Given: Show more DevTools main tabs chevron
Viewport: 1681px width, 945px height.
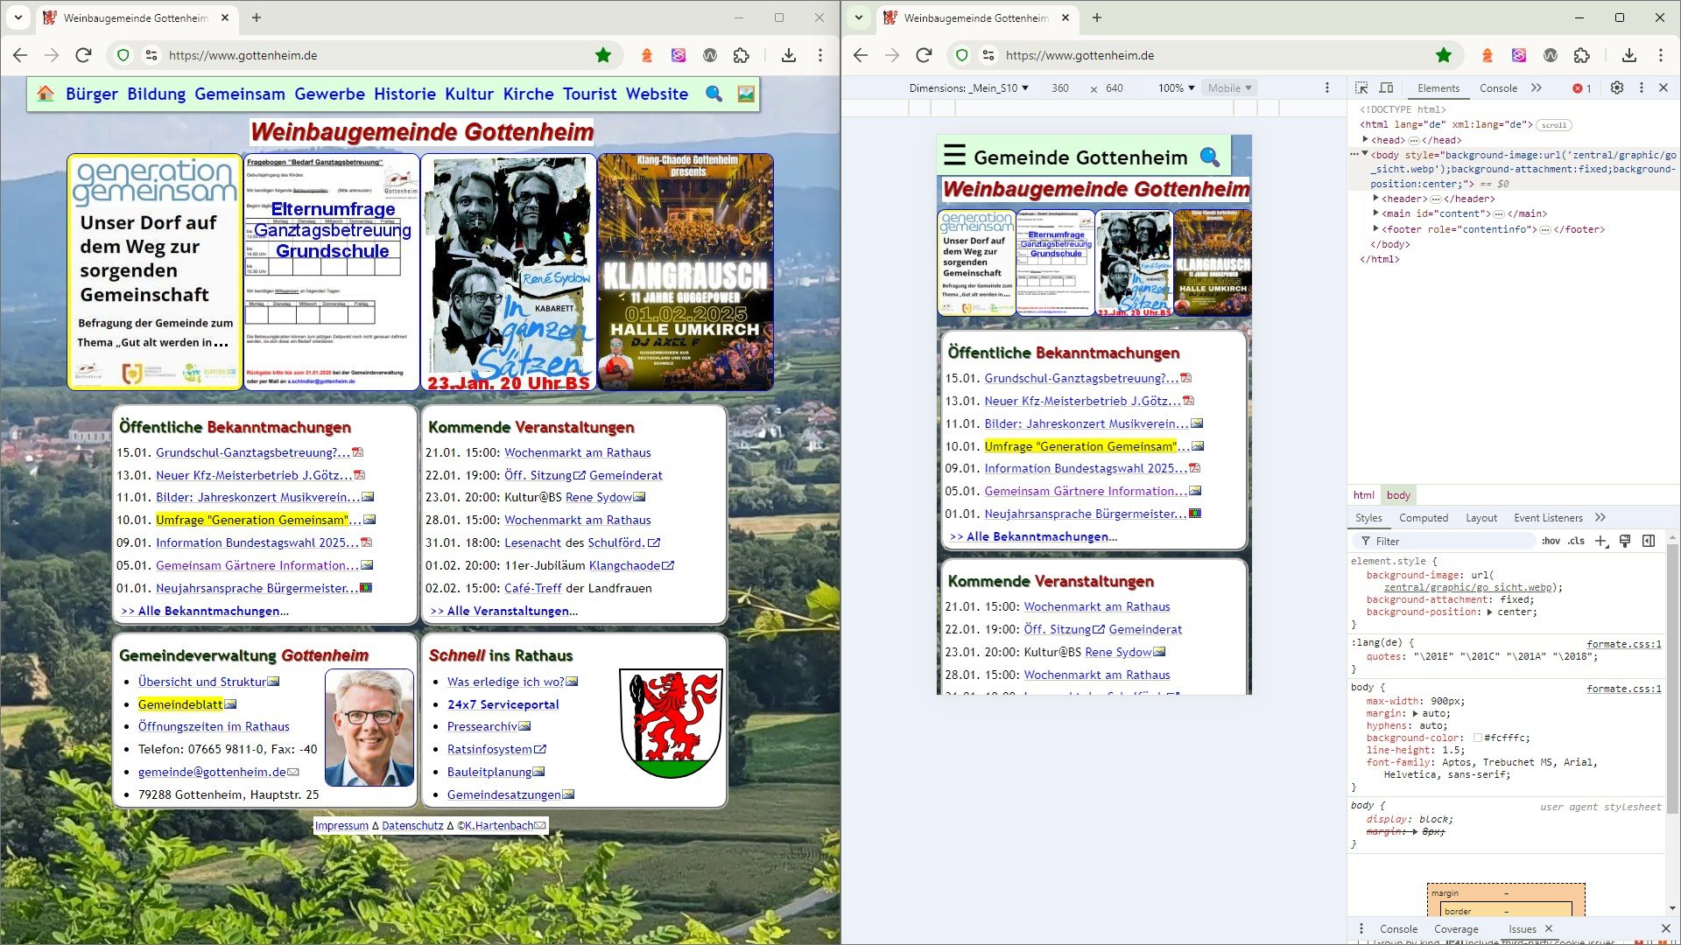Looking at the screenshot, I should pos(1537,87).
